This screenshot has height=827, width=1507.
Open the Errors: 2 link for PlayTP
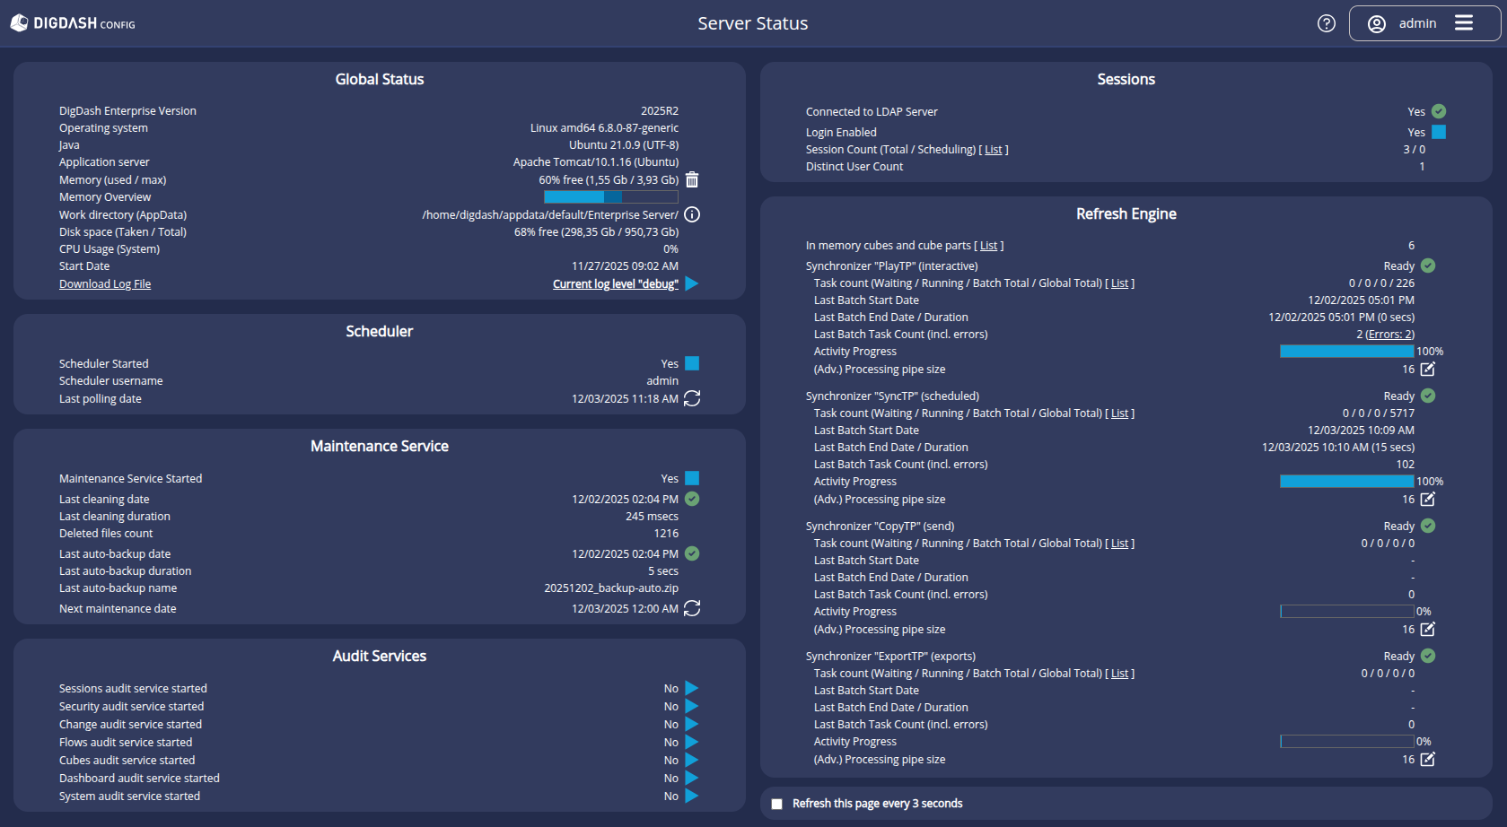1389,334
